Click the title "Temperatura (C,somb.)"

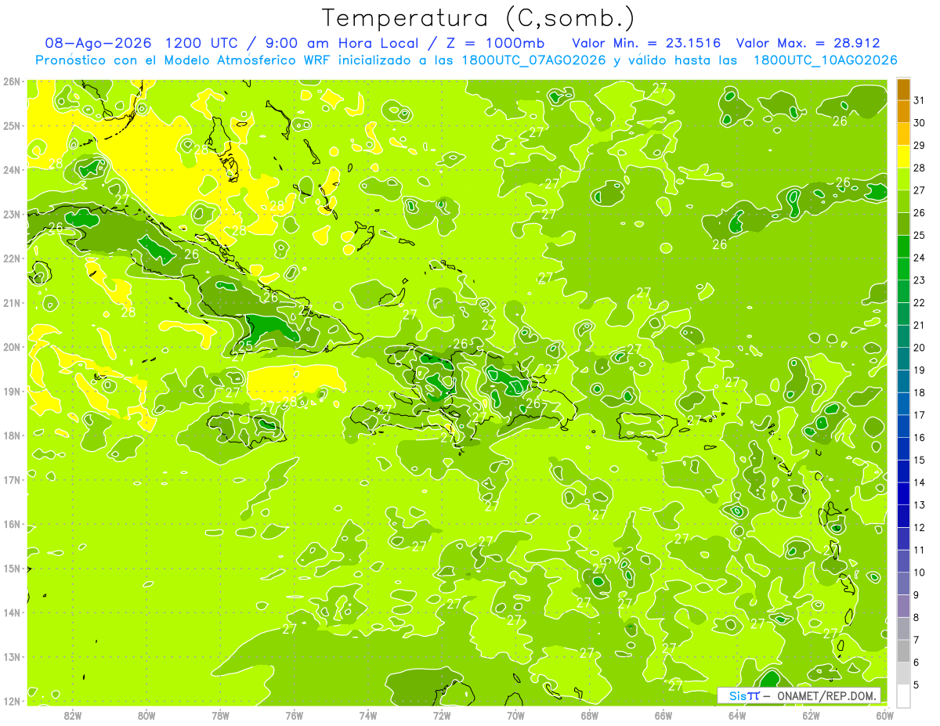[478, 18]
